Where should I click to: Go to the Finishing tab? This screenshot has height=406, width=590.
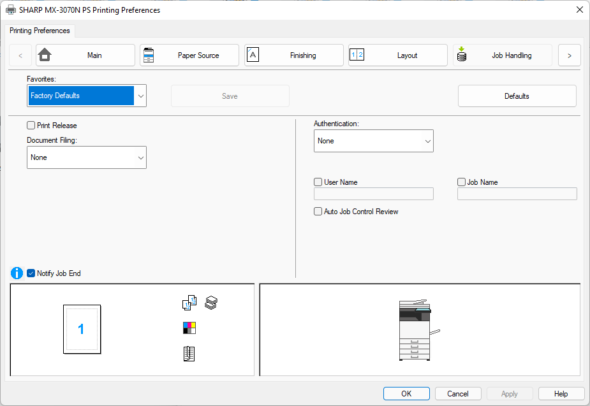coord(293,55)
